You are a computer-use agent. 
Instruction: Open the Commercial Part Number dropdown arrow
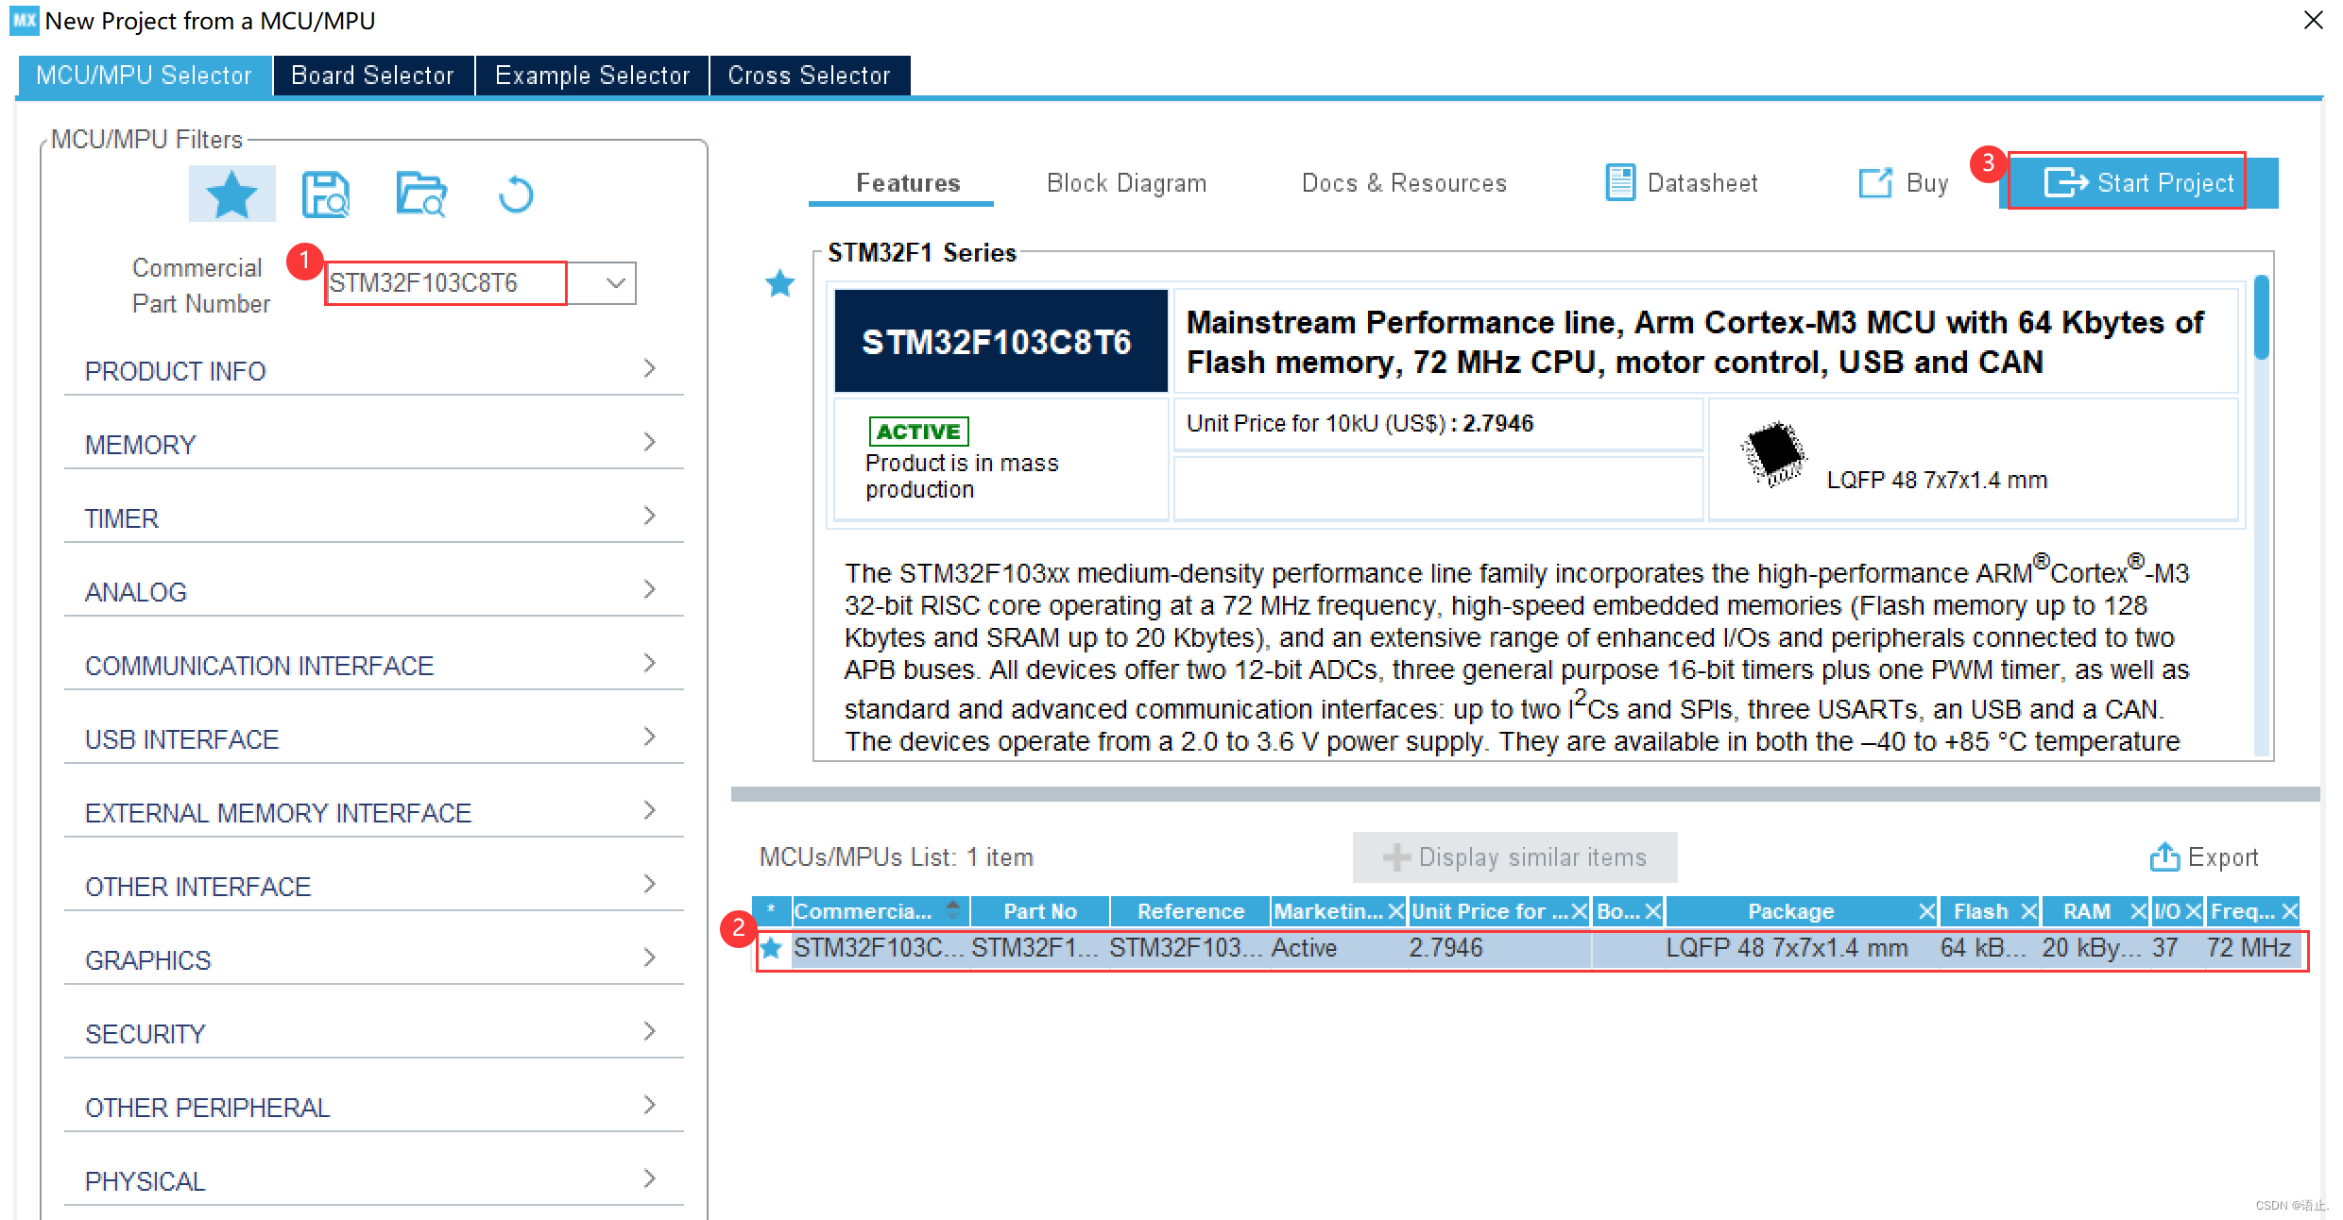615,283
